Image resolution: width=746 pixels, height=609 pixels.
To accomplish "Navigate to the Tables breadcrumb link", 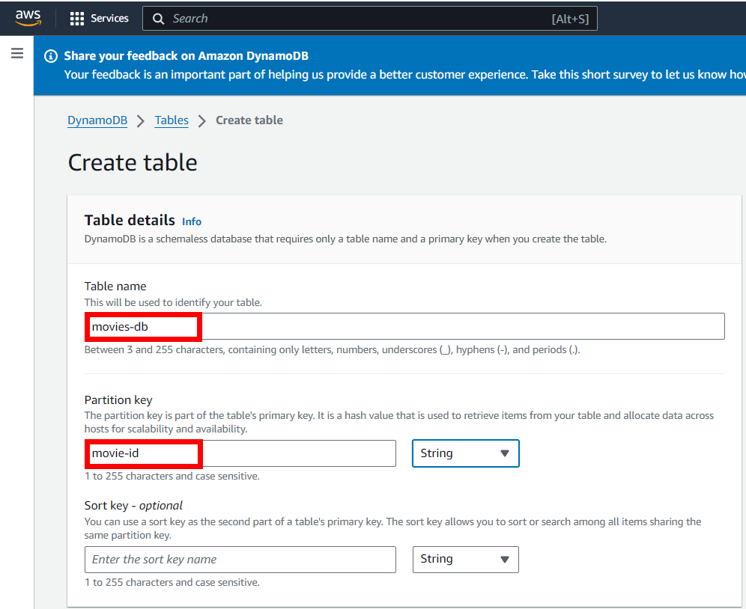I will click(172, 120).
